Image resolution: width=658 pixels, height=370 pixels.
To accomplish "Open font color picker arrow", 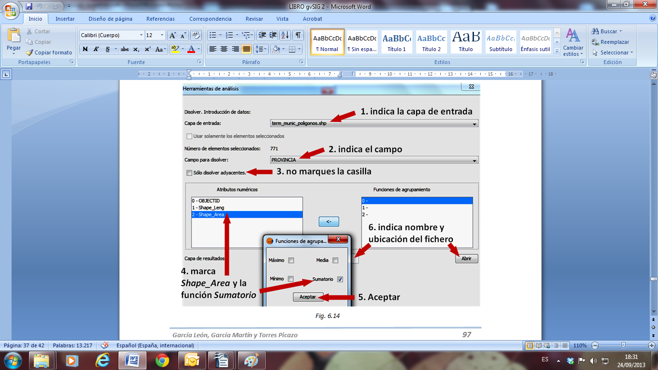I will click(199, 49).
